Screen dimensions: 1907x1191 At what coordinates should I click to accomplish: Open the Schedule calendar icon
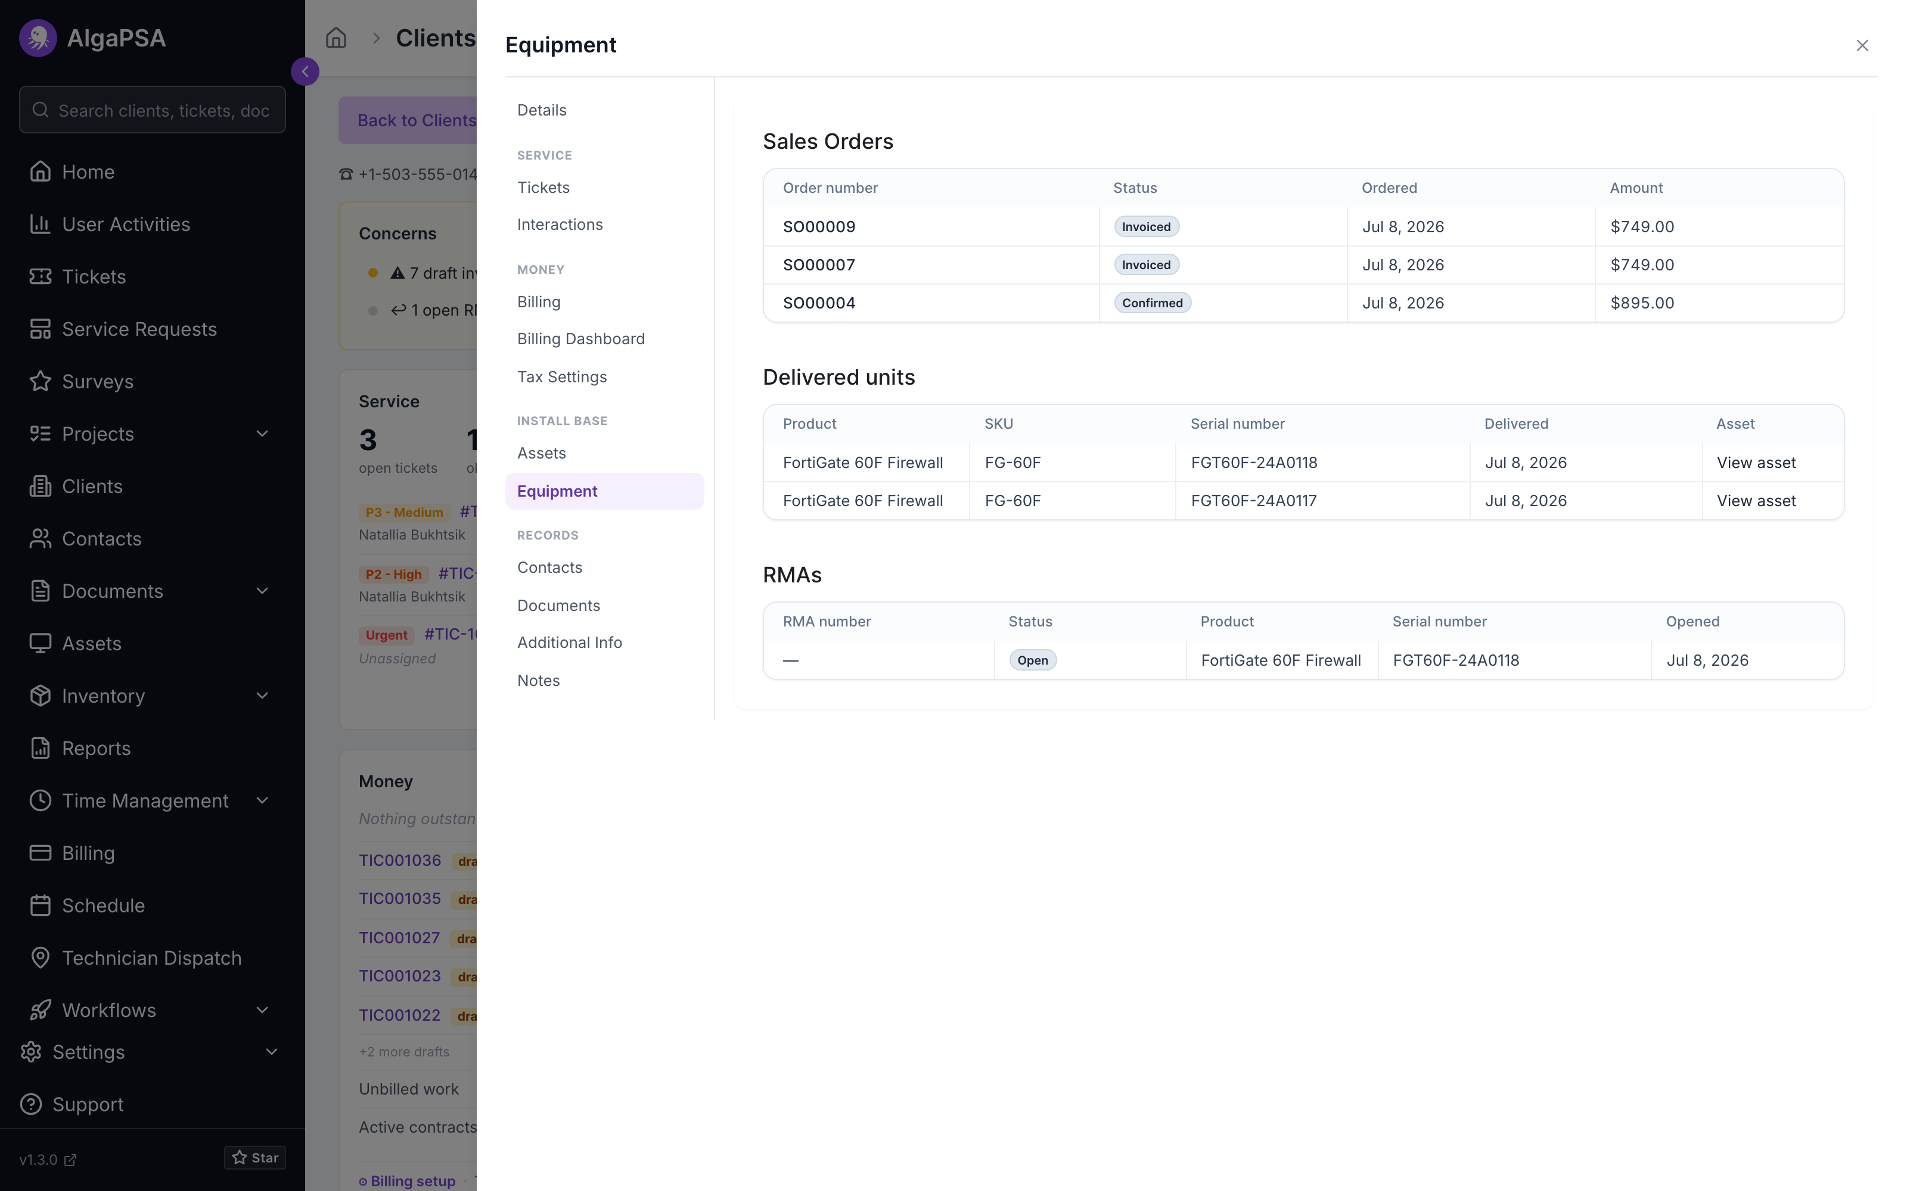[40, 905]
